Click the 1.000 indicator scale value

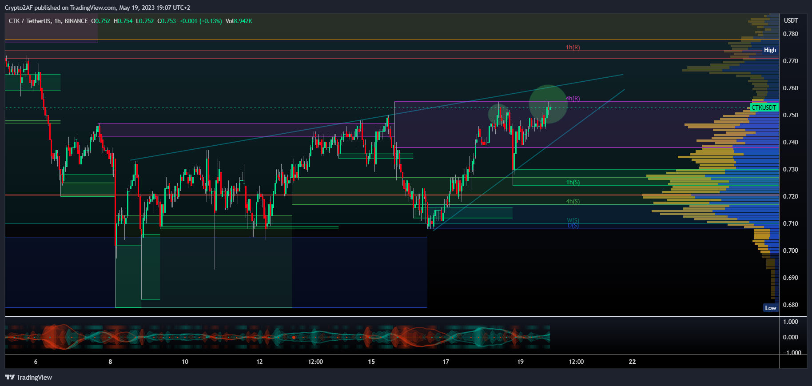pos(790,322)
